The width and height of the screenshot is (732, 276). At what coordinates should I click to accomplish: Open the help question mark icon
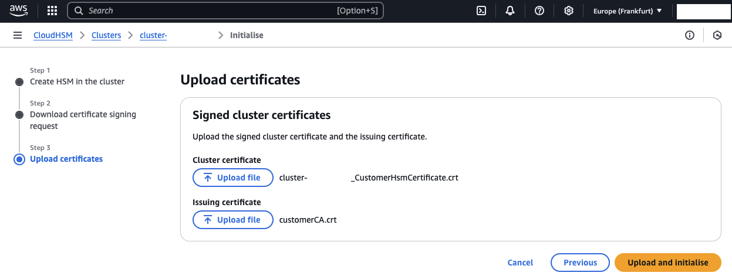click(539, 11)
